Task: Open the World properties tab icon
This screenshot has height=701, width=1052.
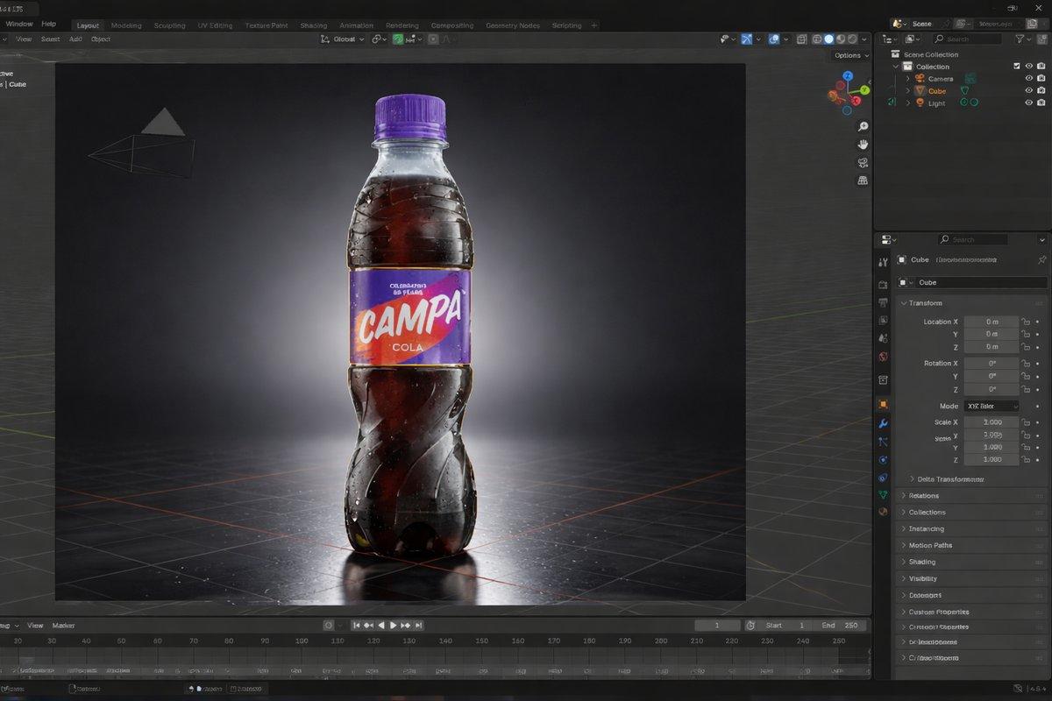Action: 884,357
